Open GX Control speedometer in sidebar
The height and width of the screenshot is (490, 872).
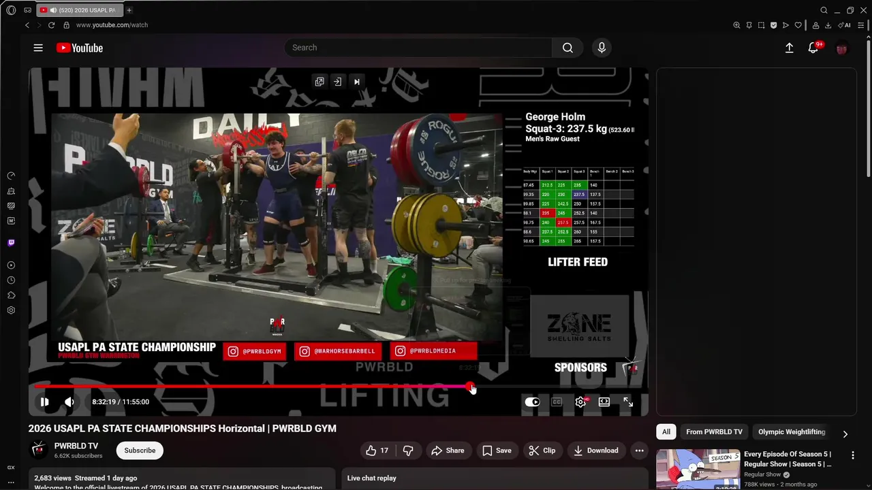[11, 176]
